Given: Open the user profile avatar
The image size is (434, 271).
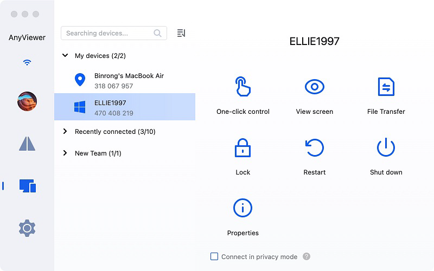Looking at the screenshot, I should (x=27, y=101).
